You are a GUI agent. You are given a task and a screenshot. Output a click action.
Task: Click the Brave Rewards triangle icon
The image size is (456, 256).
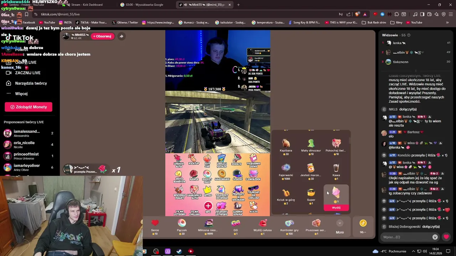(365, 14)
